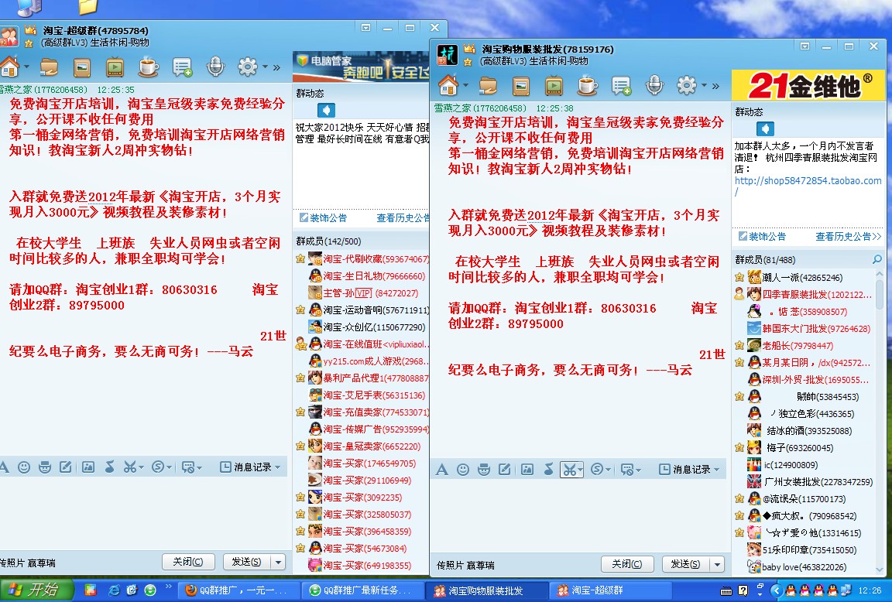The width and height of the screenshot is (892, 602).
Task: Expand the arrow beside 发送(S) in 淘宝-超级群
Action: (x=278, y=562)
